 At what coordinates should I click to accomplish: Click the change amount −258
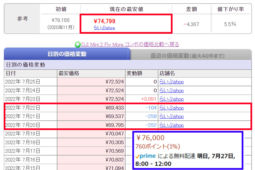tap(151, 116)
